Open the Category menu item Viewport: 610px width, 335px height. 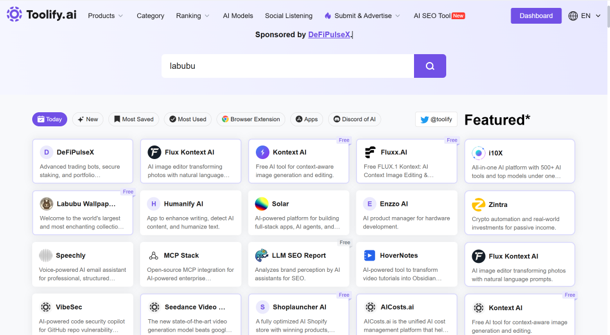(x=150, y=16)
